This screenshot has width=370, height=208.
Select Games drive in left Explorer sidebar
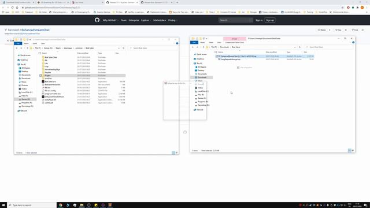[25, 99]
